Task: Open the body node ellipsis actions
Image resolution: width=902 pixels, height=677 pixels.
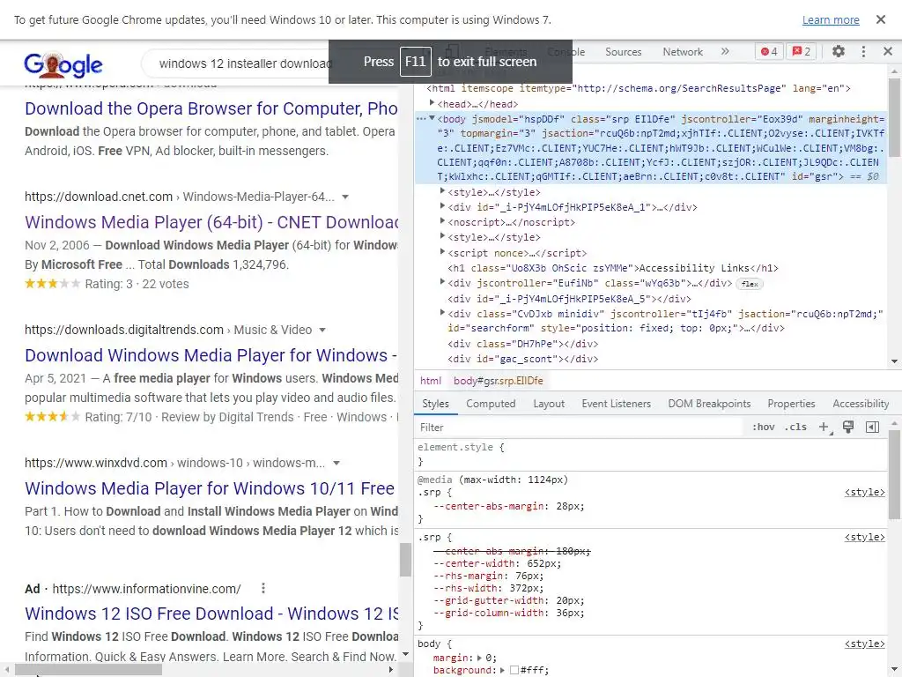Action: click(421, 119)
